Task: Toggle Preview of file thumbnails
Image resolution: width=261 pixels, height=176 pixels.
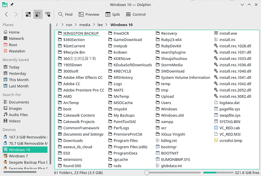Action: [89, 14]
